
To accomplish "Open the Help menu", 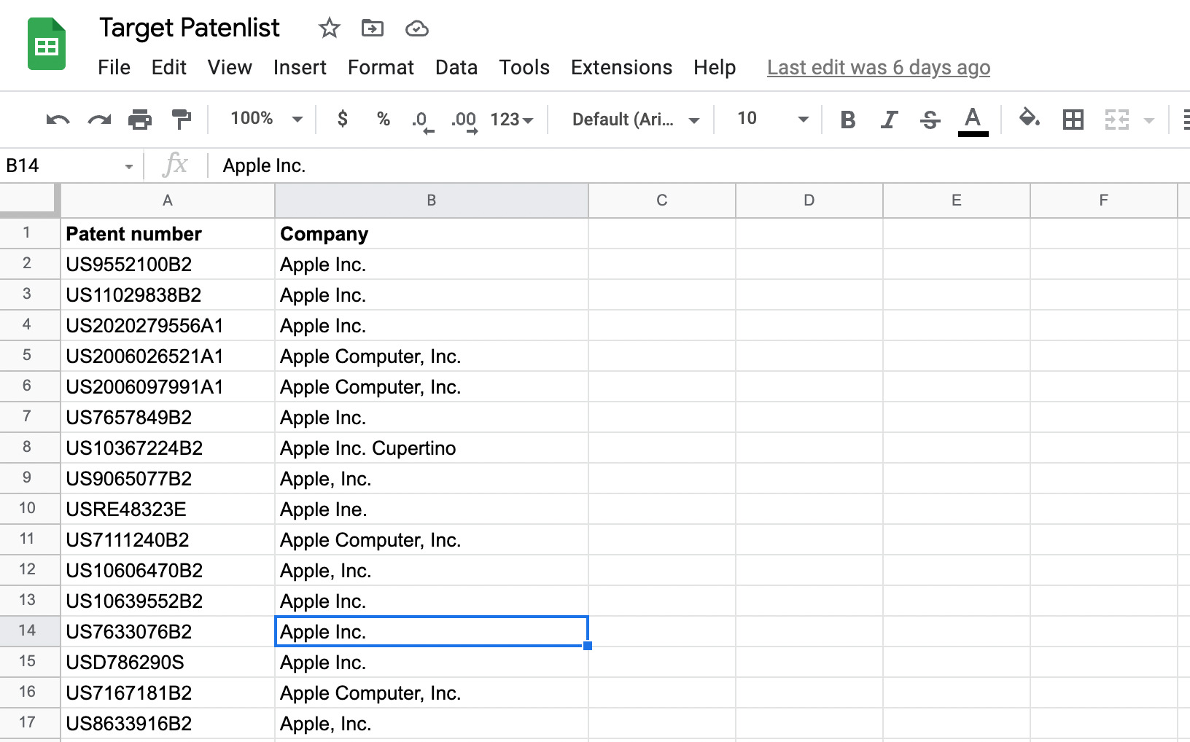I will [715, 68].
